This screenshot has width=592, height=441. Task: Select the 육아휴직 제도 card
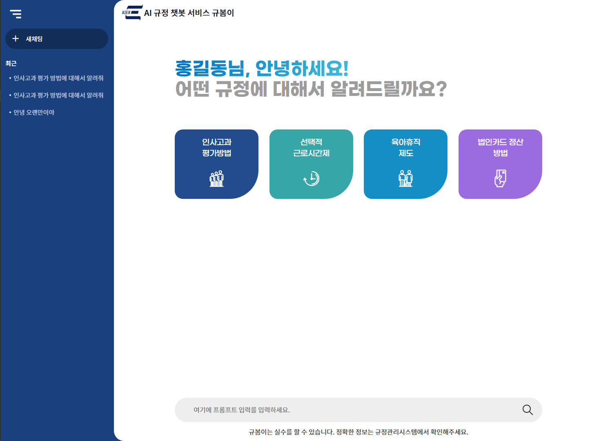(x=405, y=164)
